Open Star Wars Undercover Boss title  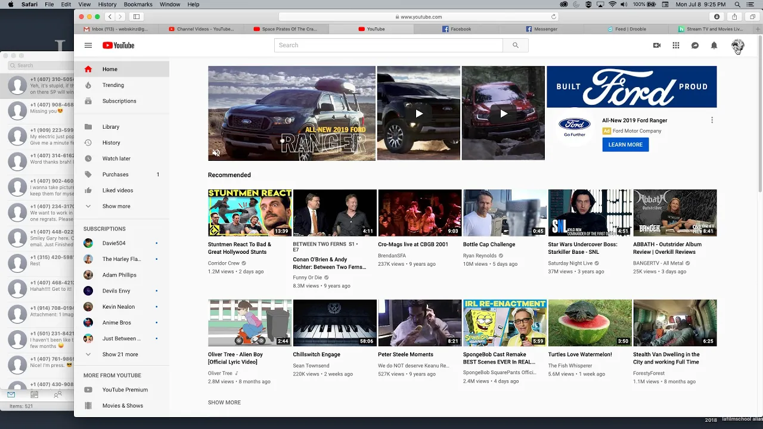[x=583, y=248]
